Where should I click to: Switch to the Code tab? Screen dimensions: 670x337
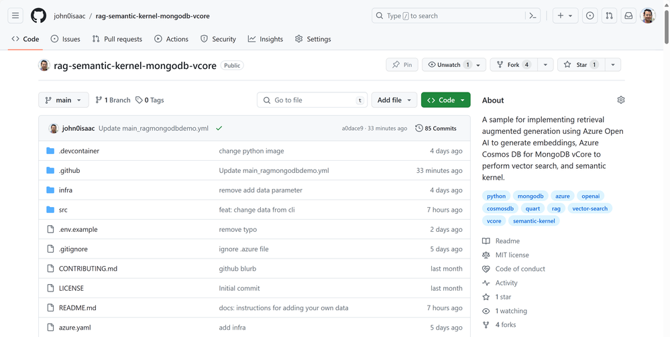[25, 39]
